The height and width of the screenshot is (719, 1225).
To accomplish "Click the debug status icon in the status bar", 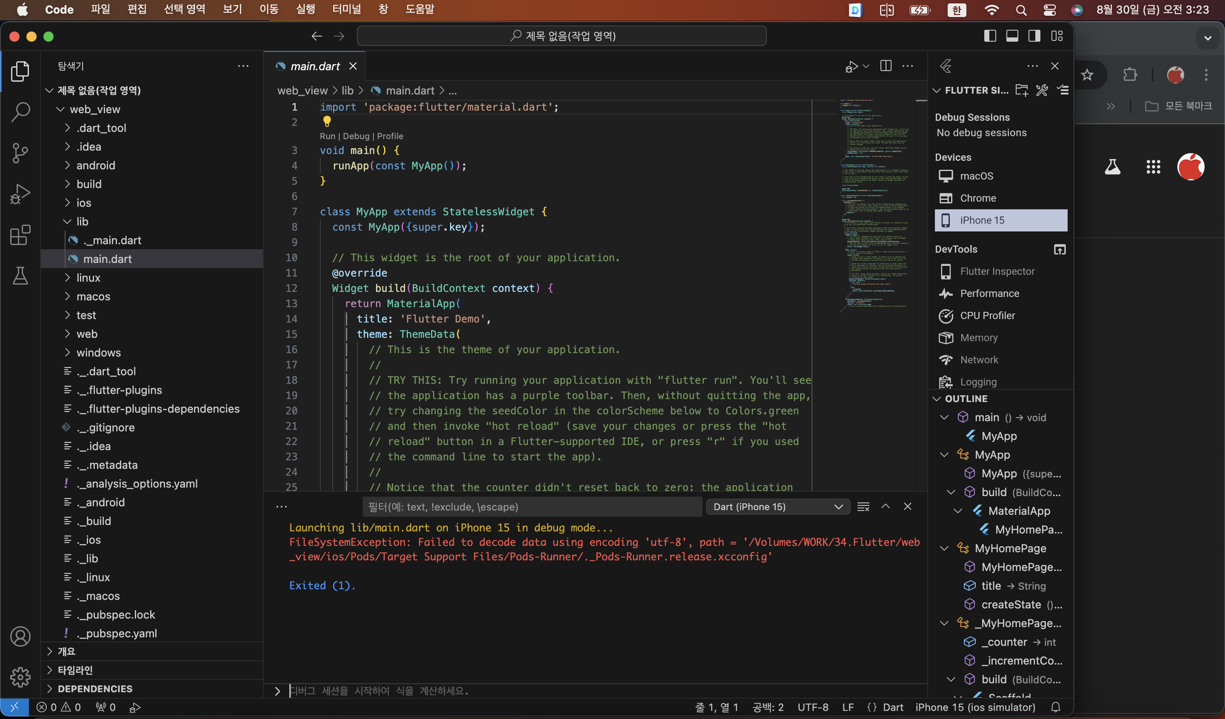I will tap(135, 708).
